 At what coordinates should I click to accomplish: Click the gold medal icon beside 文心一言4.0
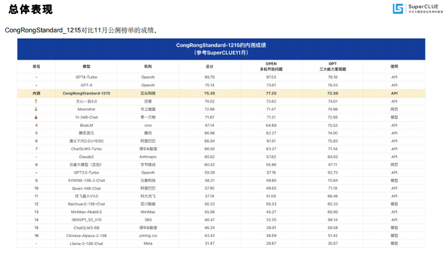36,101
